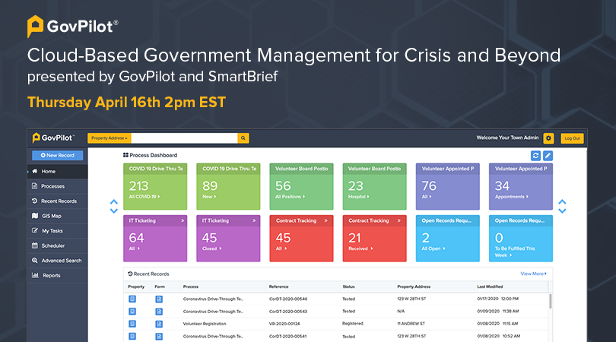The width and height of the screenshot is (616, 342).
Task: Click Form icon for CorDT-2020-00546 row
Action: coord(159,299)
